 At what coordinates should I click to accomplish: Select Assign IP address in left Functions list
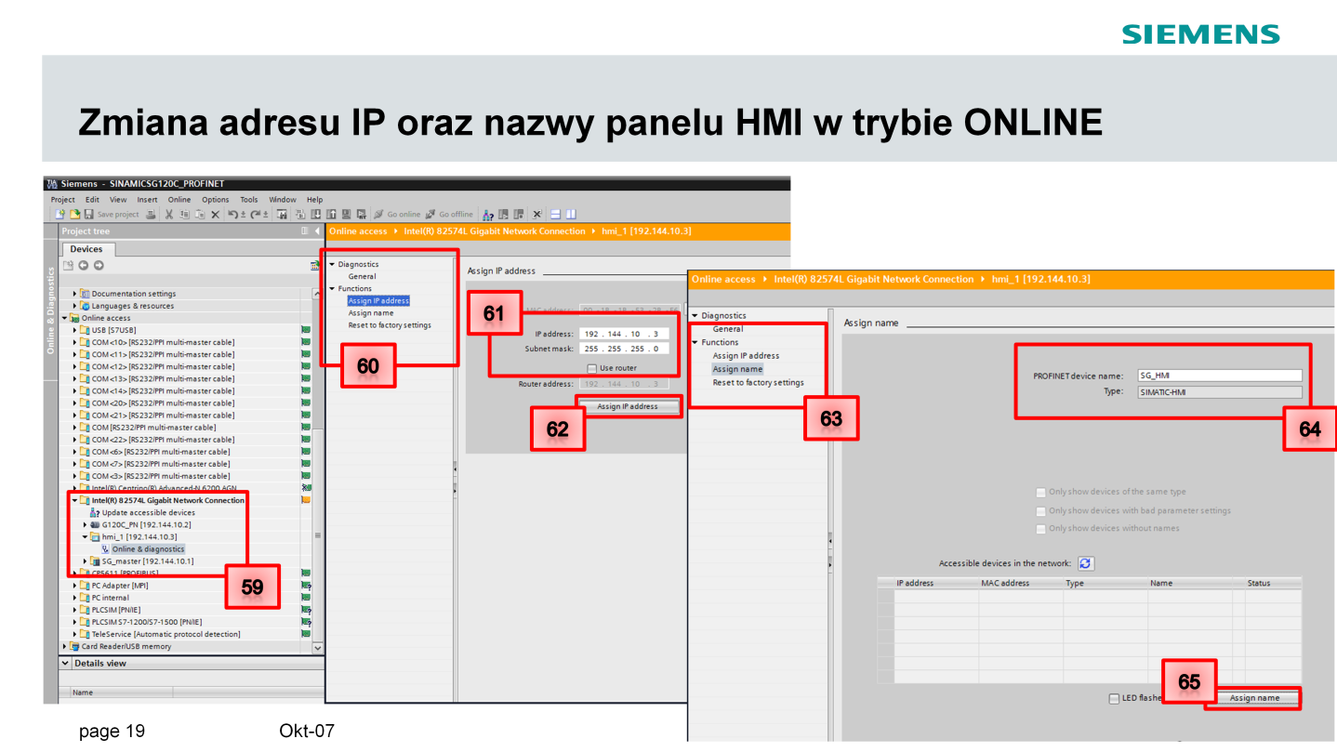378,300
